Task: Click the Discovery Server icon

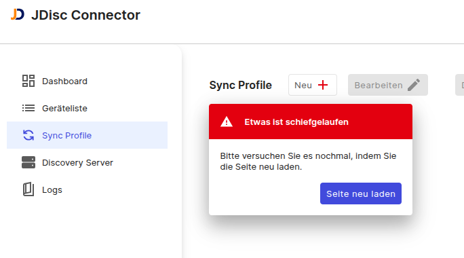Action: point(28,162)
